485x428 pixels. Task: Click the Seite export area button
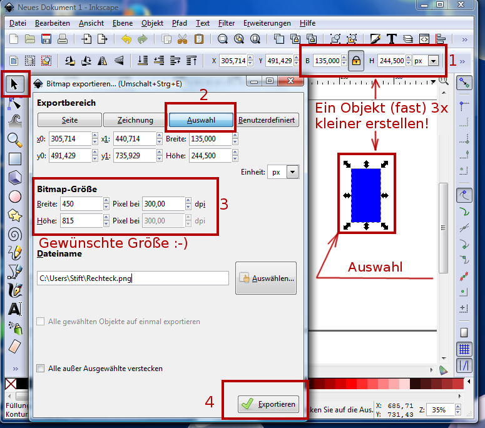tap(69, 120)
